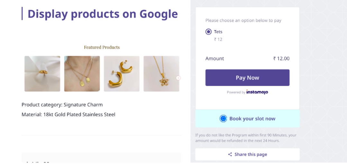Click the Featured Products heading
The width and height of the screenshot is (347, 164).
102,47
